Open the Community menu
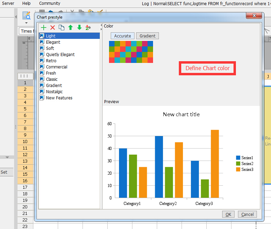Image resolution: width=271 pixels, height=229 pixels. [50, 3]
